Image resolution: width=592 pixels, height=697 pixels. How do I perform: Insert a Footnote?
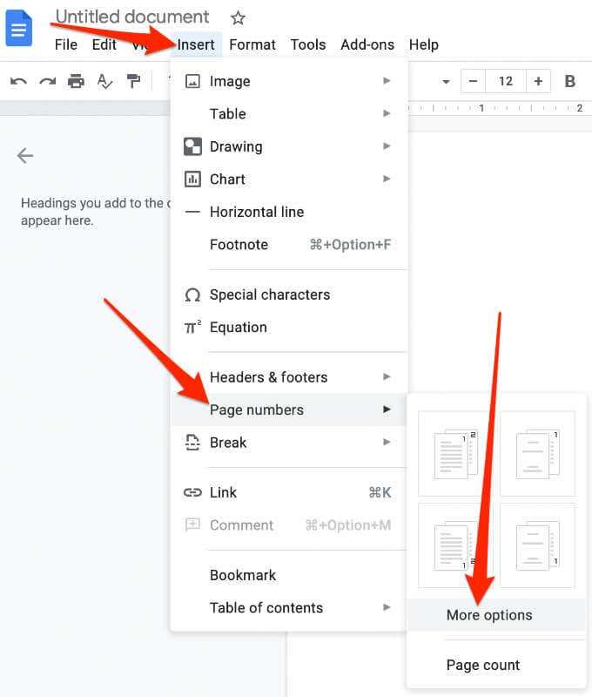pyautogui.click(x=289, y=244)
